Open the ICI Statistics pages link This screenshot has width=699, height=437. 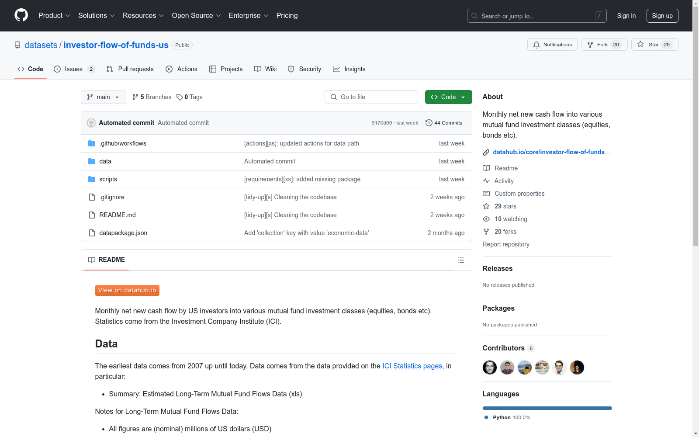[x=412, y=366]
